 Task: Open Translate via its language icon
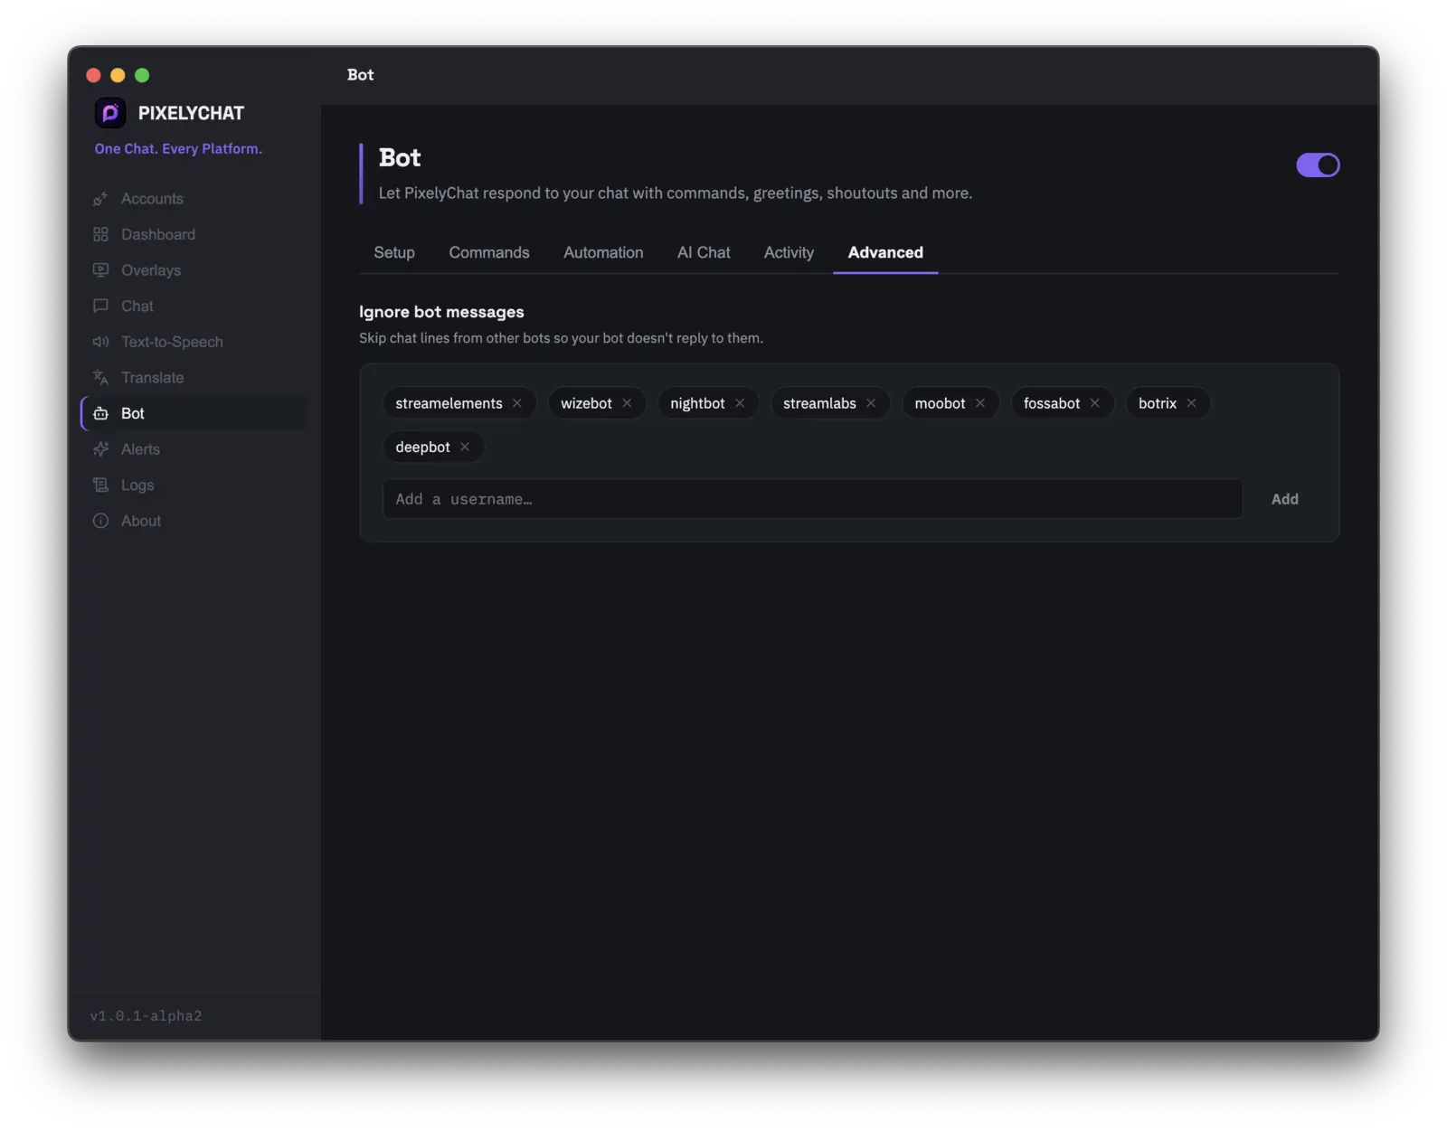click(x=100, y=378)
